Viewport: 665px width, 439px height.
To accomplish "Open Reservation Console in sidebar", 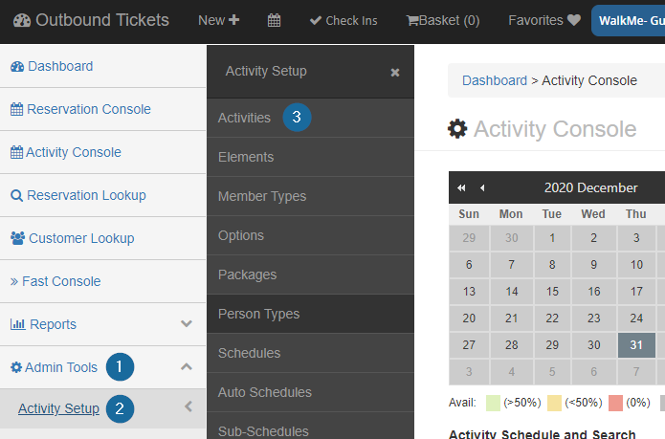I will click(102, 109).
